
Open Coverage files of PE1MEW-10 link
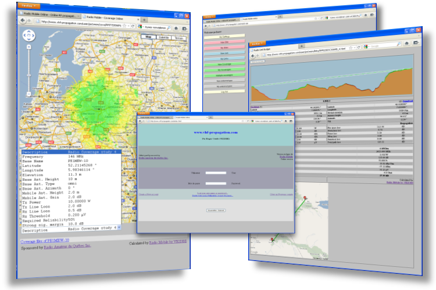coord(45,241)
